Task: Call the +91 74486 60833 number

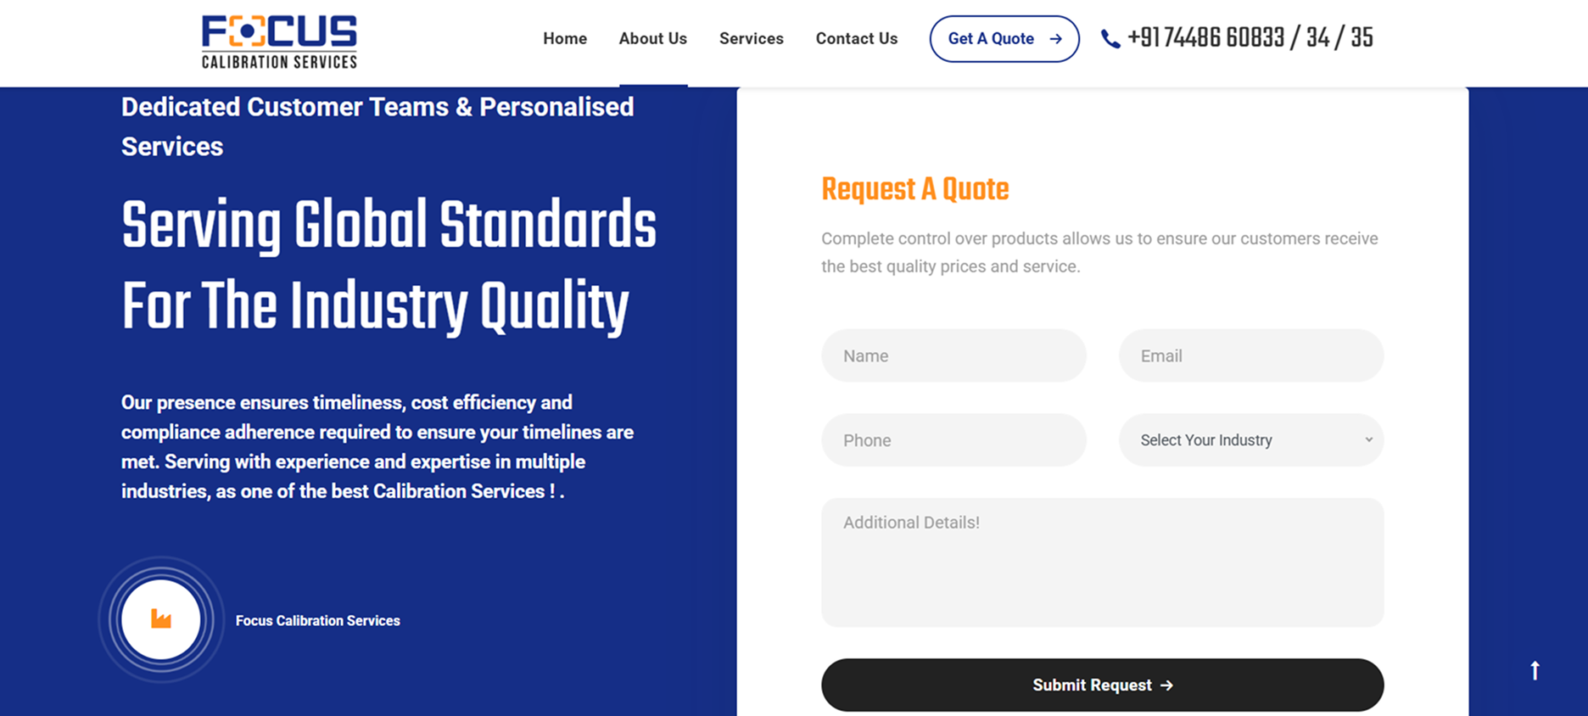Action: pos(1249,38)
